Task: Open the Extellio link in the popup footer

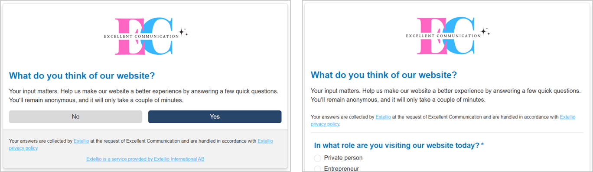Action: (x=81, y=141)
